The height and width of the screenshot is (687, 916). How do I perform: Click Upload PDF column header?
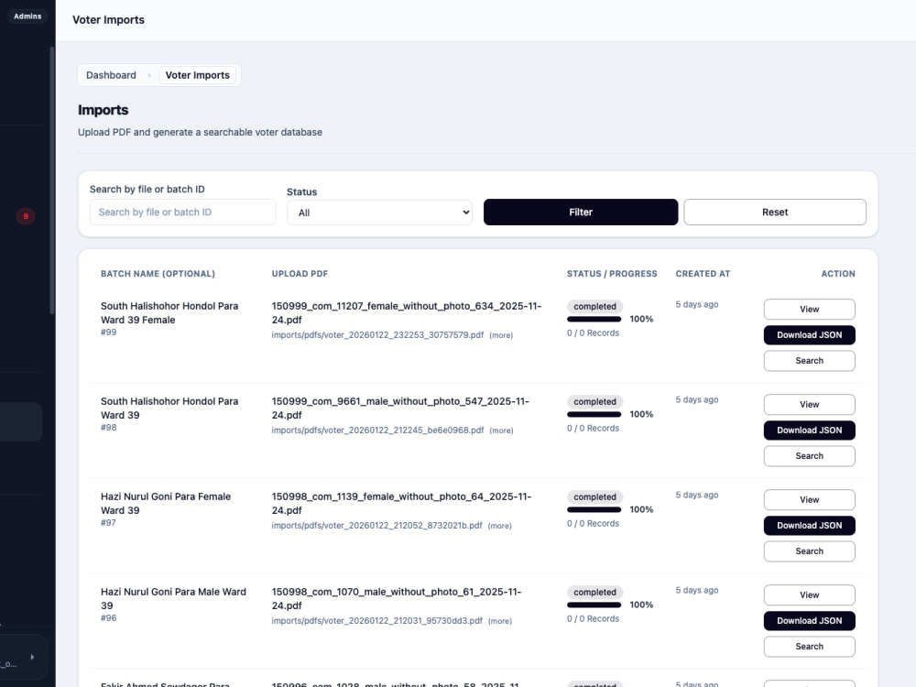pyautogui.click(x=300, y=273)
